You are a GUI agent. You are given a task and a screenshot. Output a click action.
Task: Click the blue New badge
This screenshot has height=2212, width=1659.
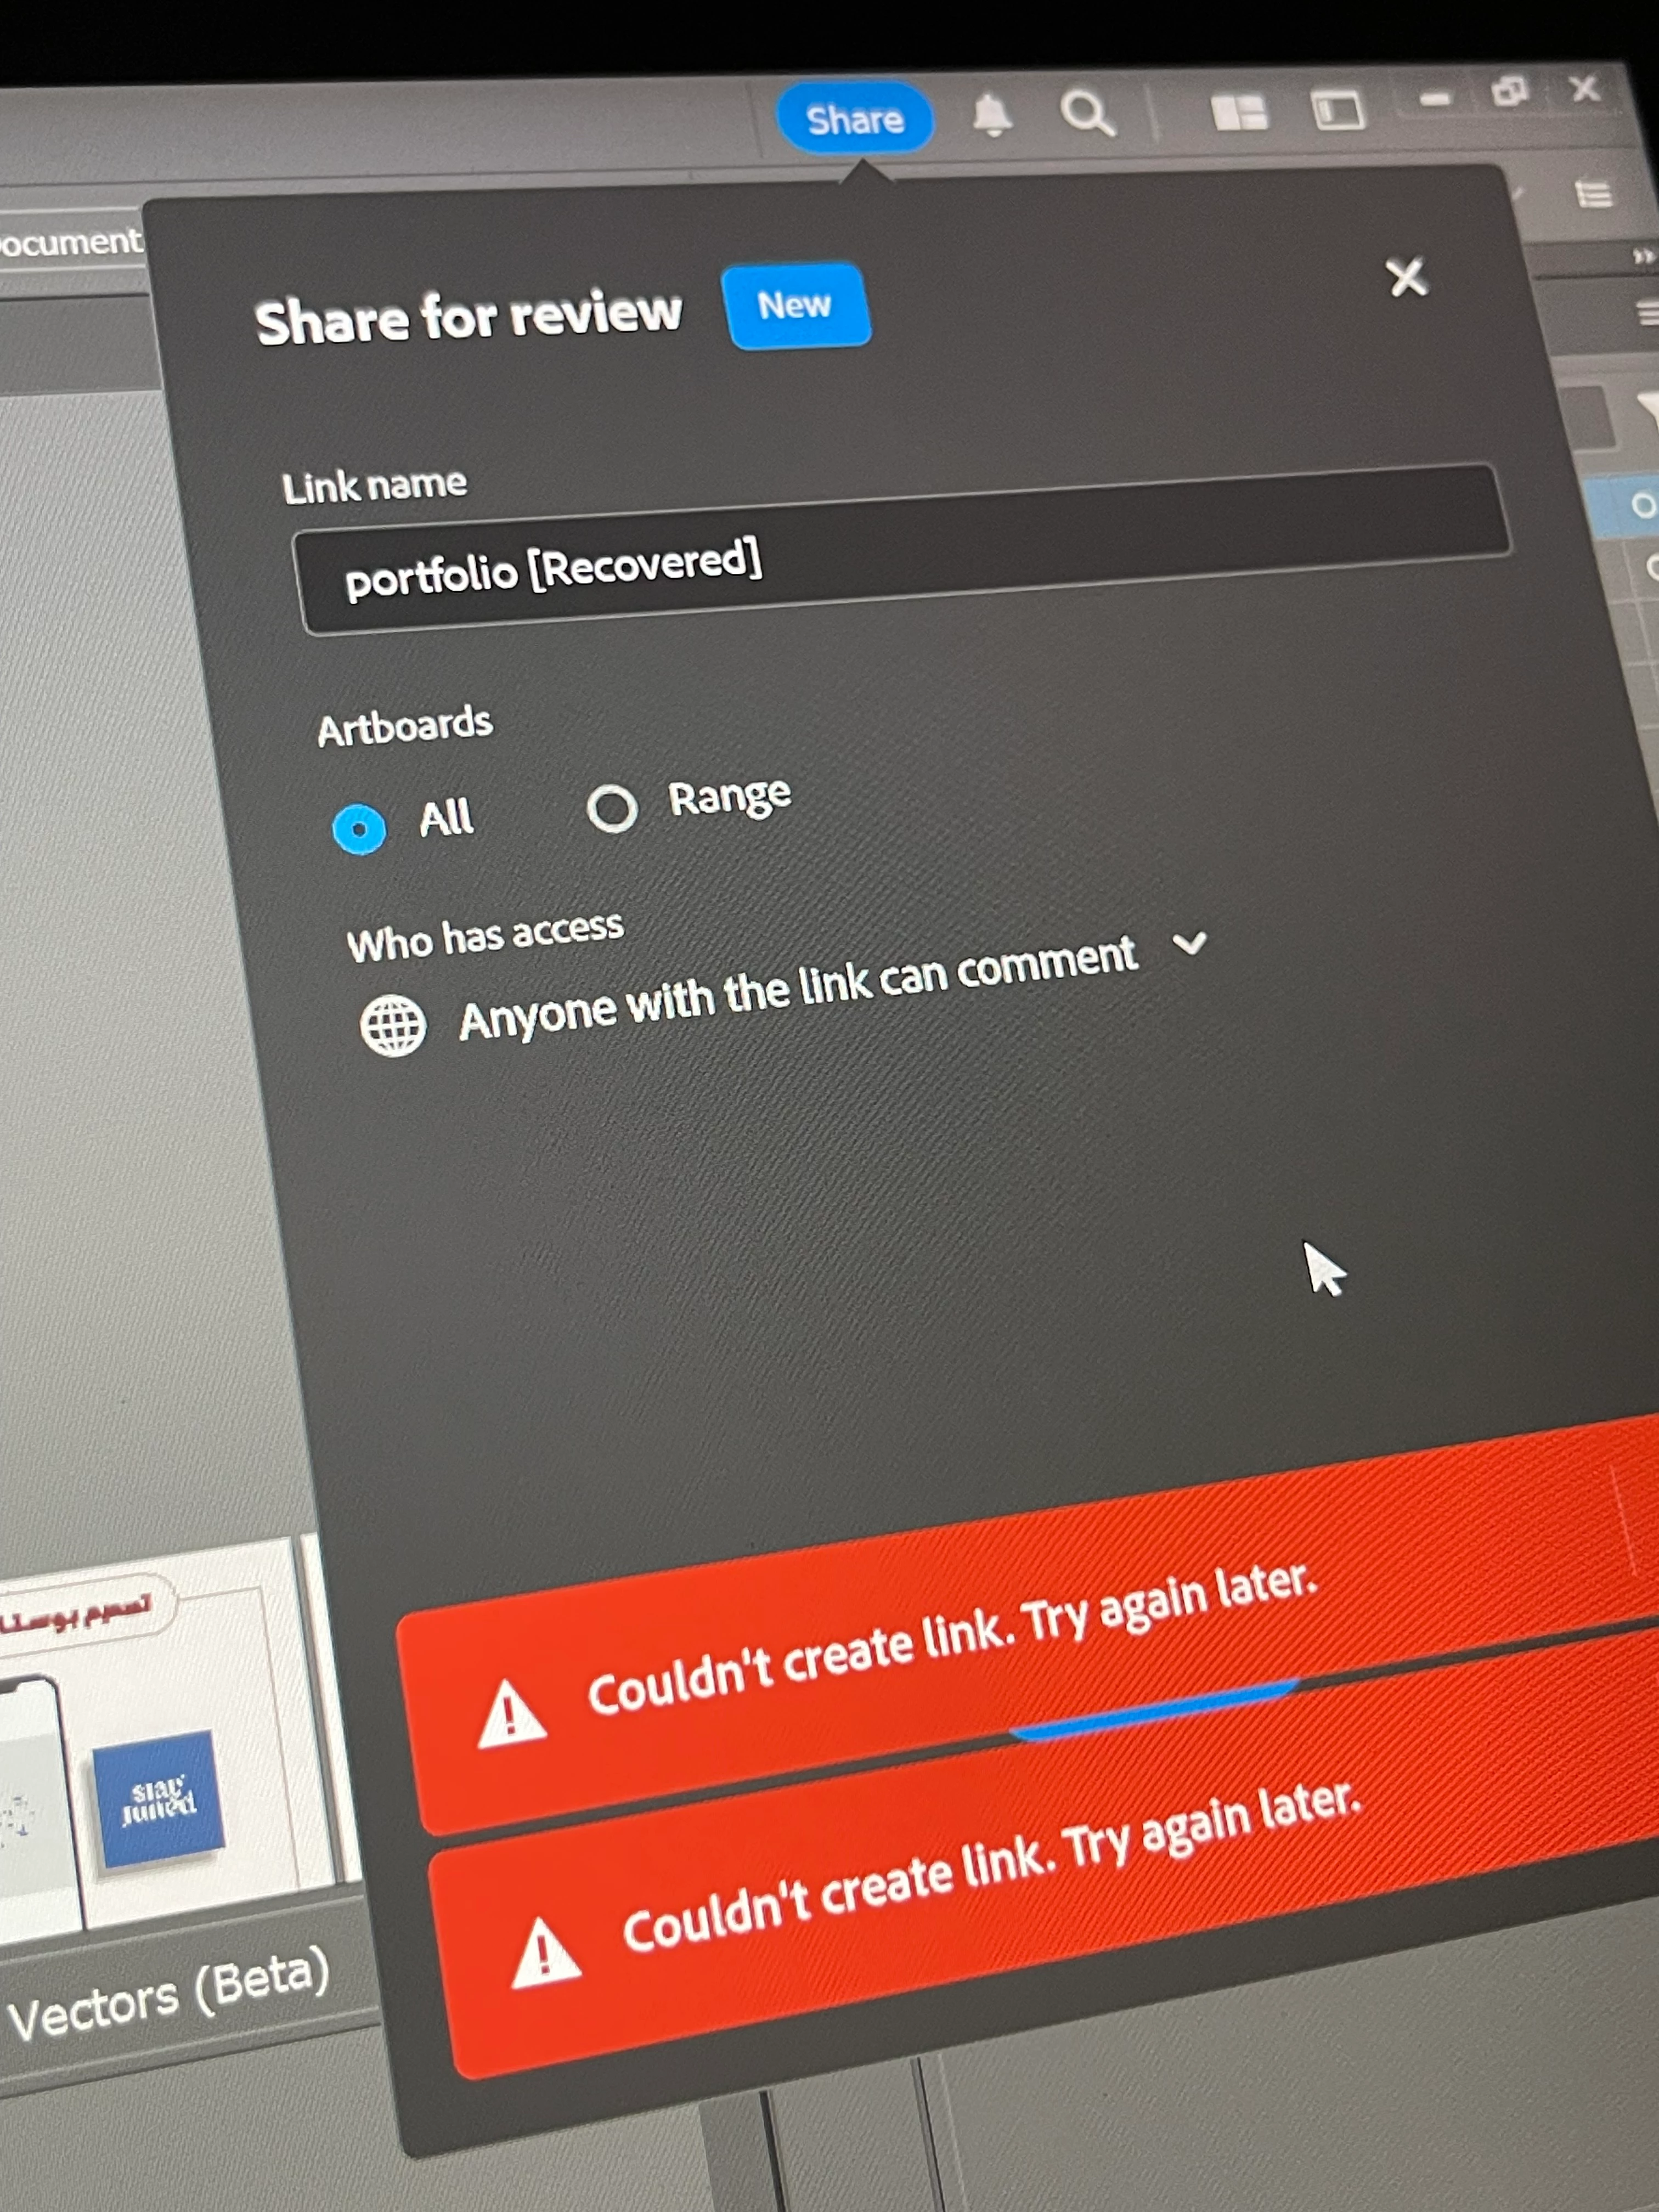coord(795,305)
